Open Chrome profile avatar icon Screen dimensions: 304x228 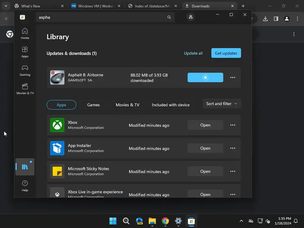click(x=287, y=19)
